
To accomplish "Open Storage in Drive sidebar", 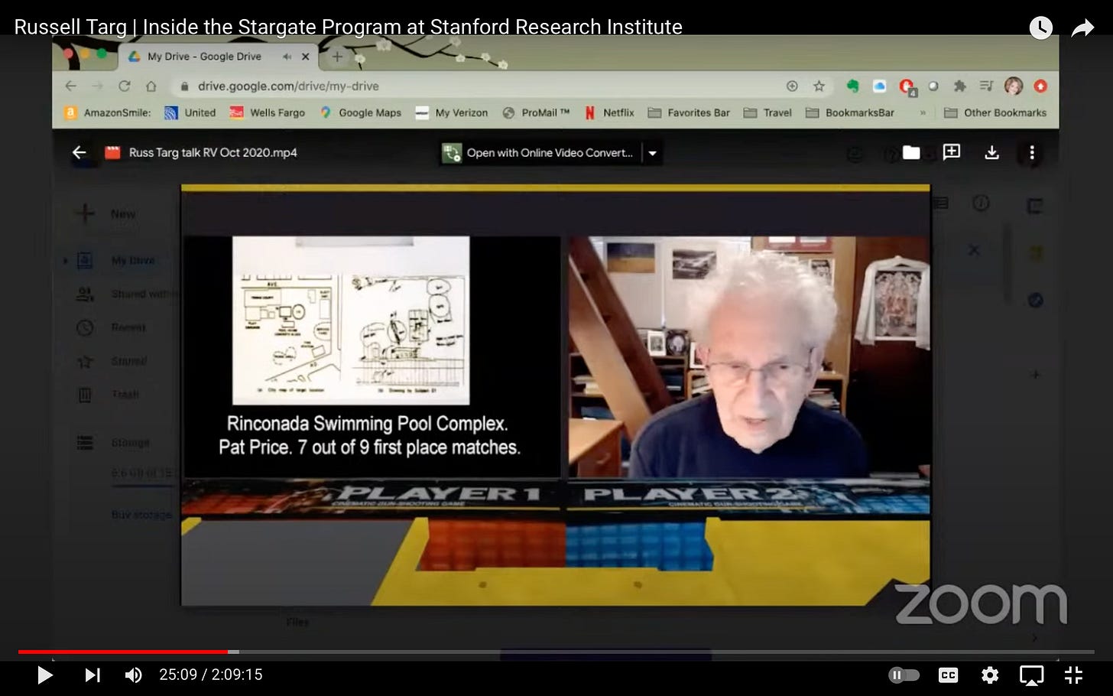I will pyautogui.click(x=113, y=443).
